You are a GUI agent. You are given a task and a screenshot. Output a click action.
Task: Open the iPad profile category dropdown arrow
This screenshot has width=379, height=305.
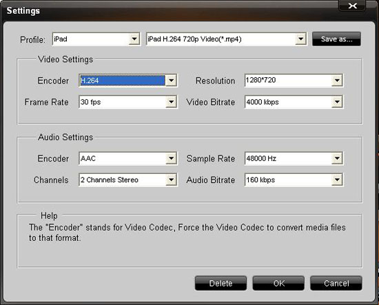[134, 39]
